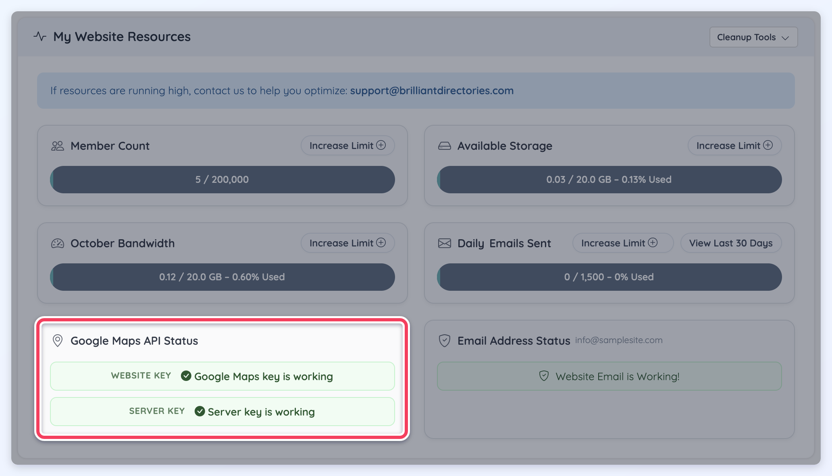Click the WEBSITE KEY label
This screenshot has height=476, width=832.
tap(141, 376)
